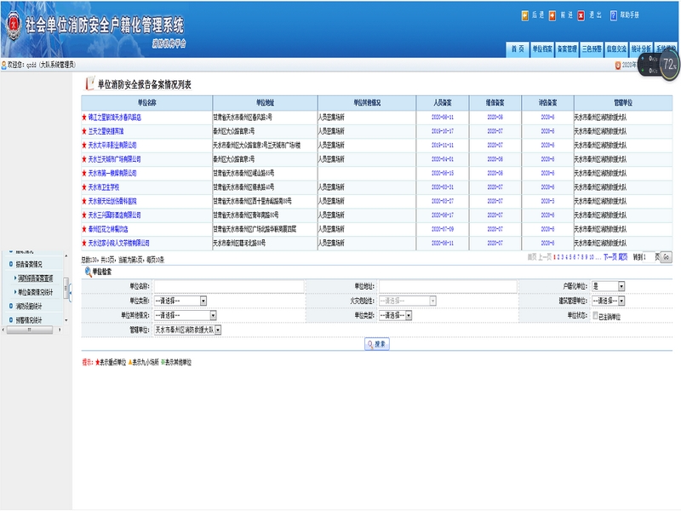Open the 三色预警 tab
Viewport: 681px width, 511px height.
click(x=592, y=49)
